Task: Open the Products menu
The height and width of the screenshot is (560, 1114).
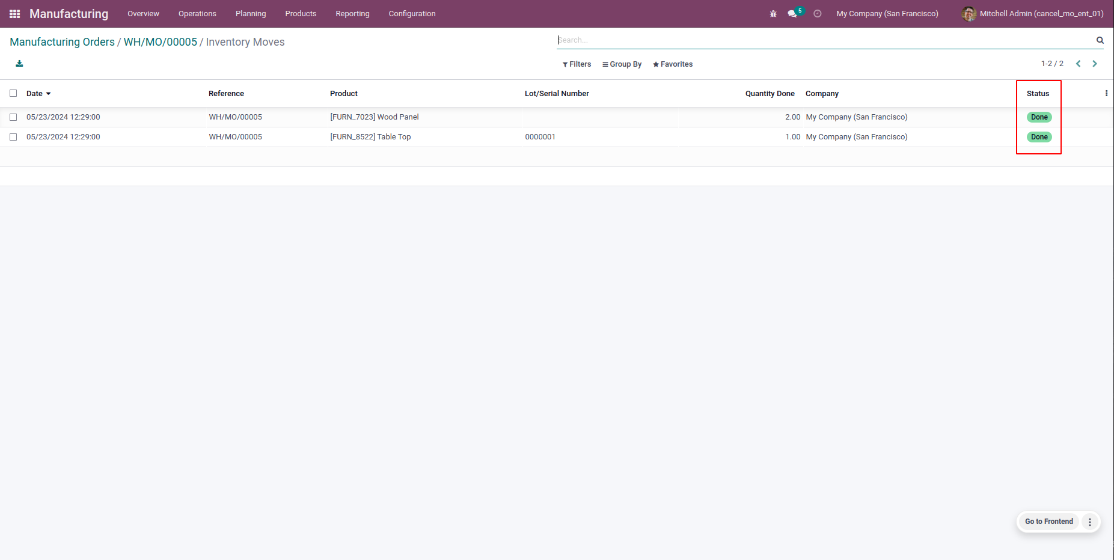Action: click(301, 14)
